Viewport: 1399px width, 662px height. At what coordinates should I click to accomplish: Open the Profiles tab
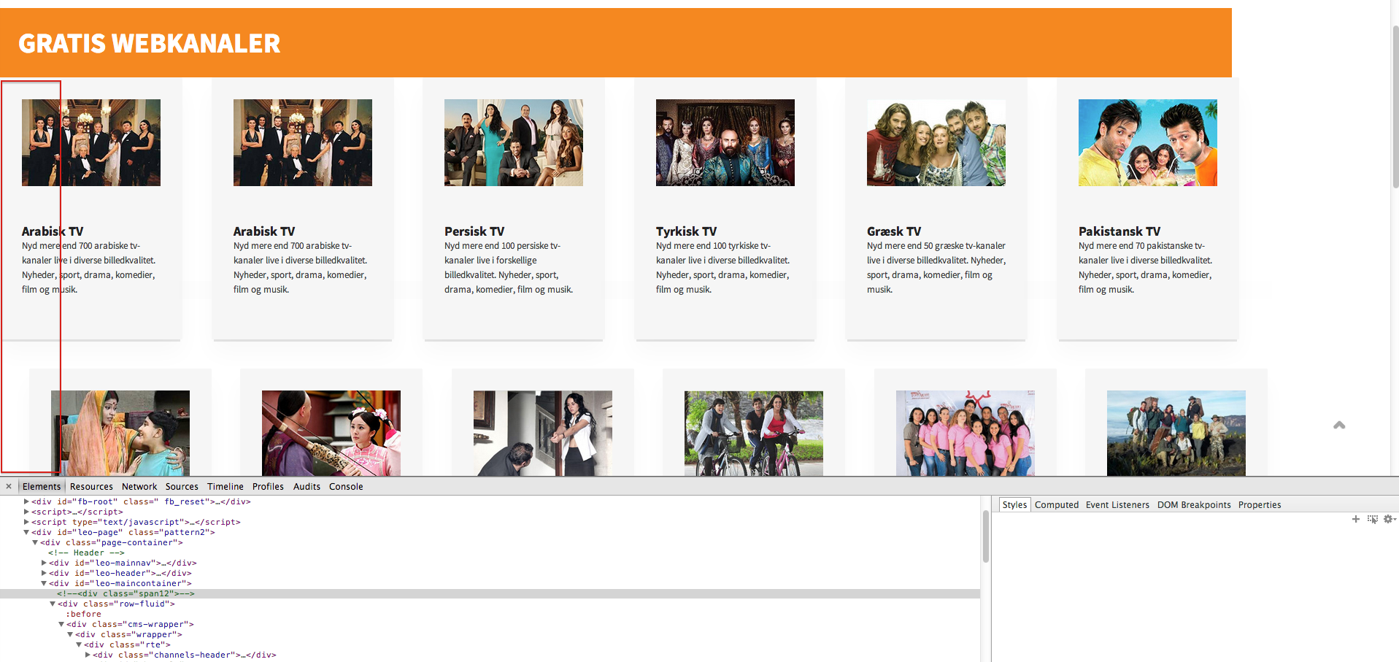(x=268, y=486)
